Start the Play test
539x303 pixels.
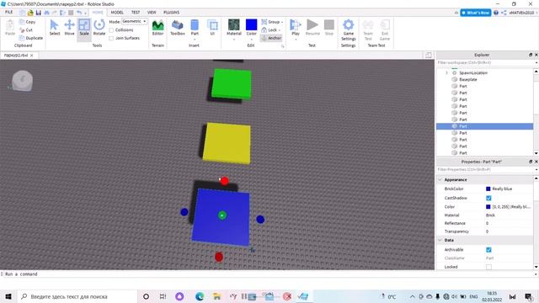296,27
